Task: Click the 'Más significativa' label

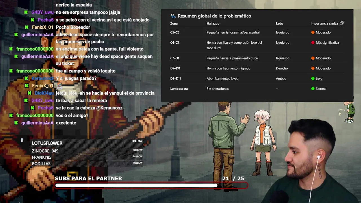Action: pos(327,43)
